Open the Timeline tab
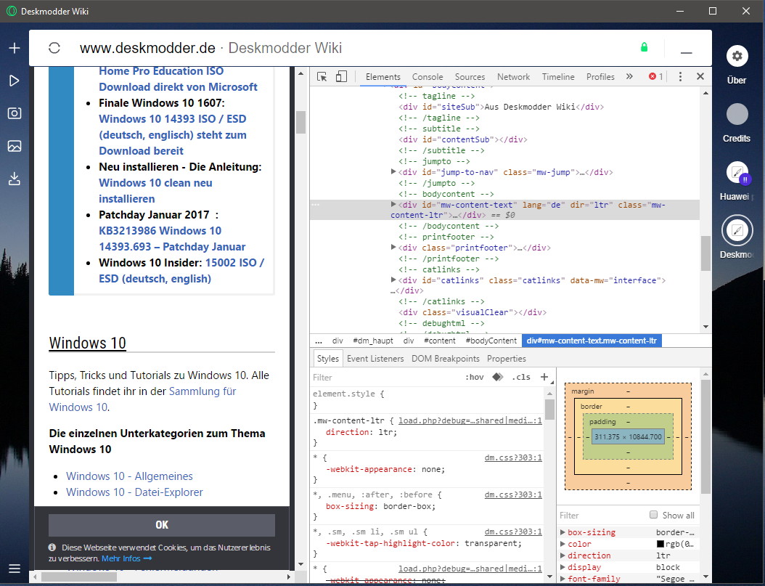 [558, 76]
